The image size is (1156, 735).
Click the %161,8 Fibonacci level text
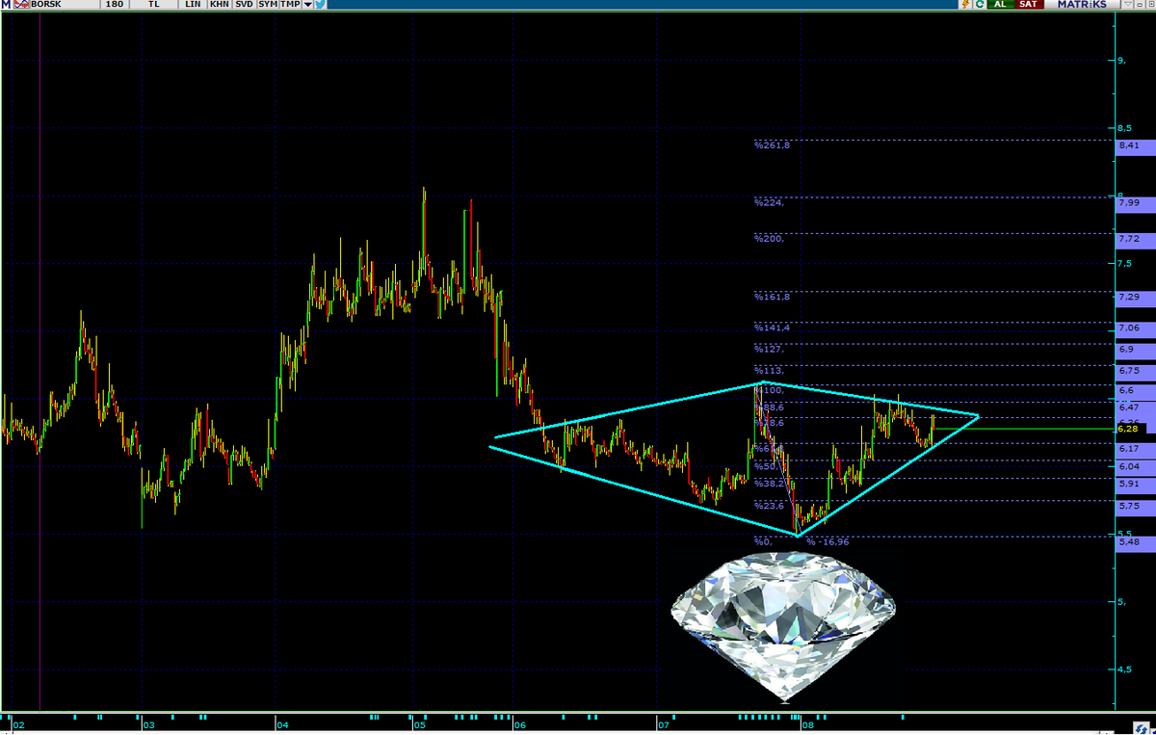click(x=773, y=297)
